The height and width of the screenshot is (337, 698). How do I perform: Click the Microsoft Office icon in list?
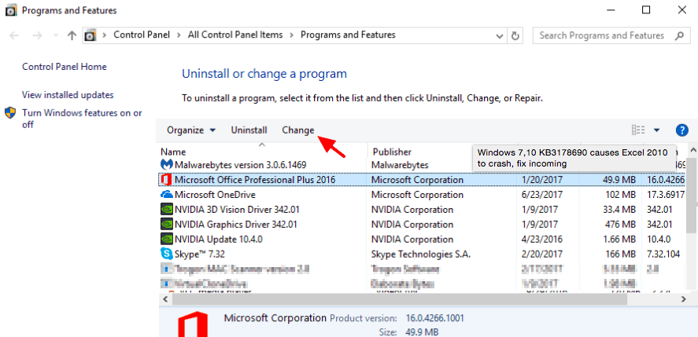167,180
